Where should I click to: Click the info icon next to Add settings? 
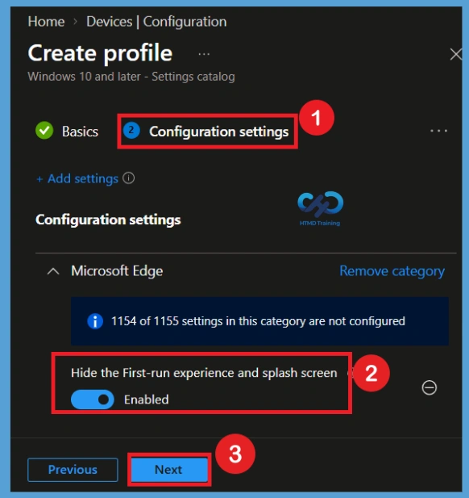pos(129,178)
